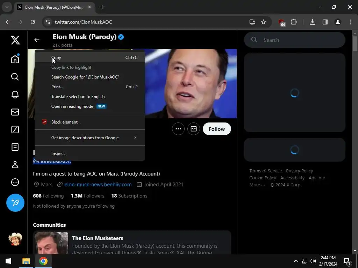Image resolution: width=358 pixels, height=268 pixels.
Task: Open Privacy Policy link
Action: (299, 171)
